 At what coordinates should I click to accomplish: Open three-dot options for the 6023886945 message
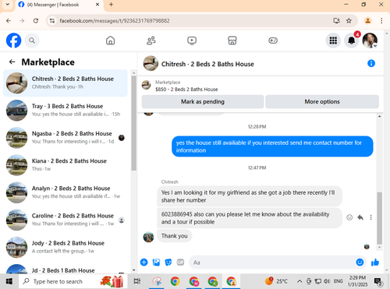[370, 217]
